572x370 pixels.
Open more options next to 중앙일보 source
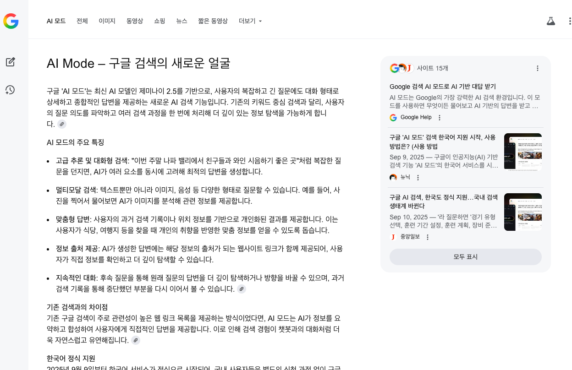pos(428,237)
